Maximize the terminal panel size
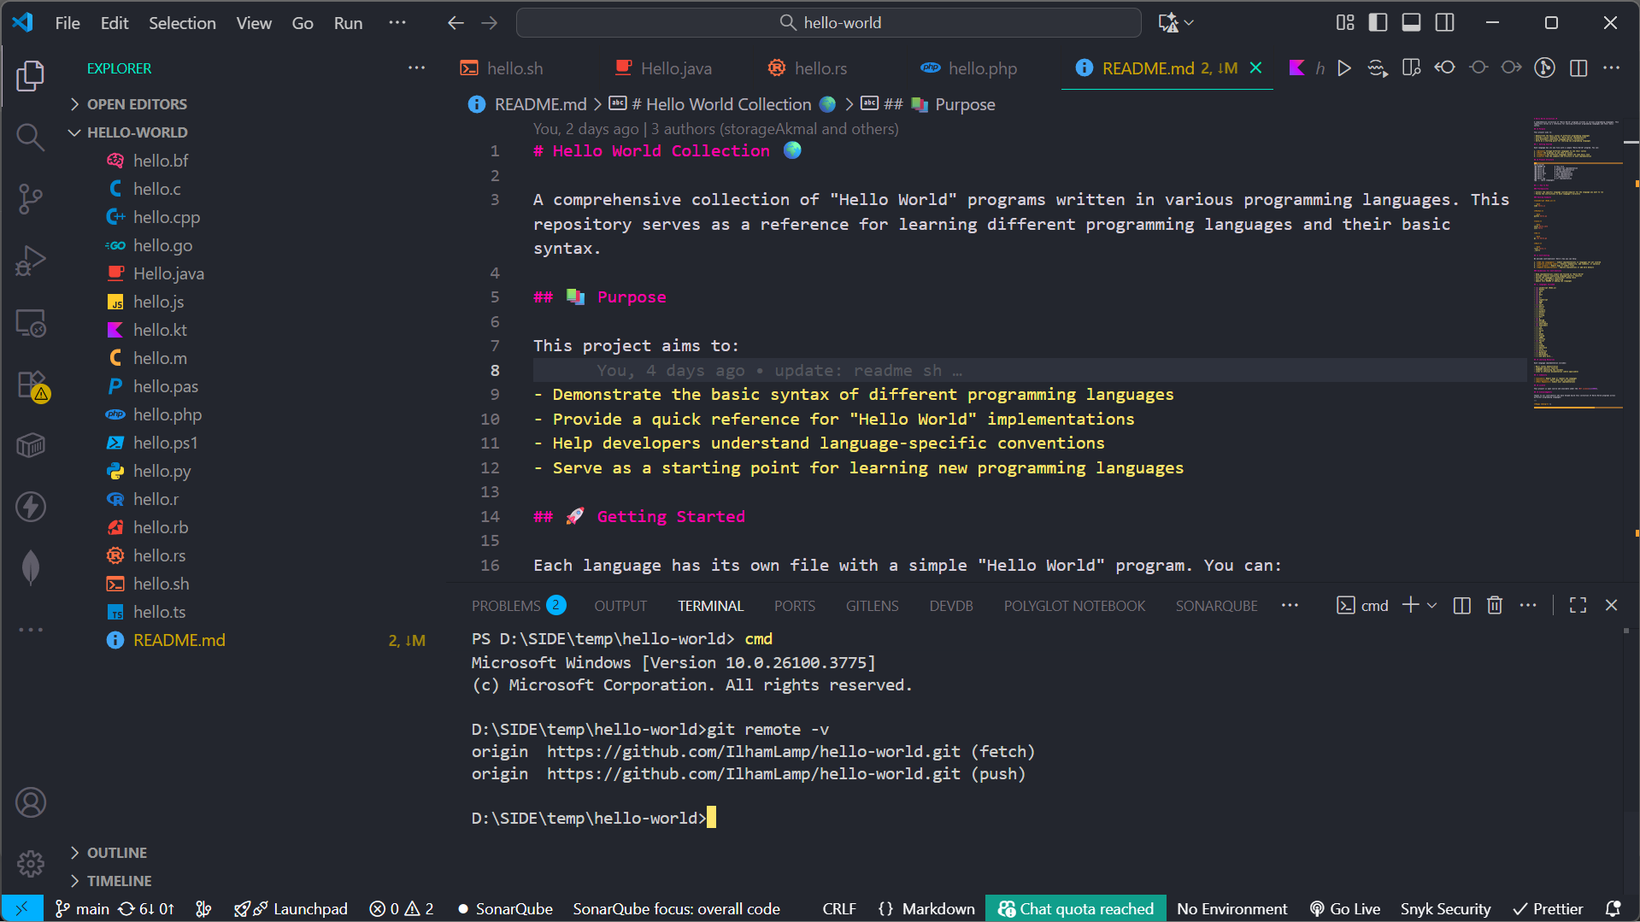The width and height of the screenshot is (1640, 922). point(1578,605)
